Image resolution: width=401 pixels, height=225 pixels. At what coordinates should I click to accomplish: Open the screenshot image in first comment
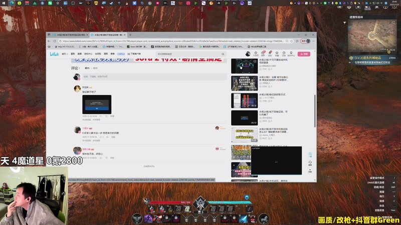coord(97,104)
